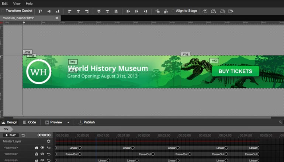284x162 pixels.
Task: Open the Edit menu
Action: (x=4, y=3)
